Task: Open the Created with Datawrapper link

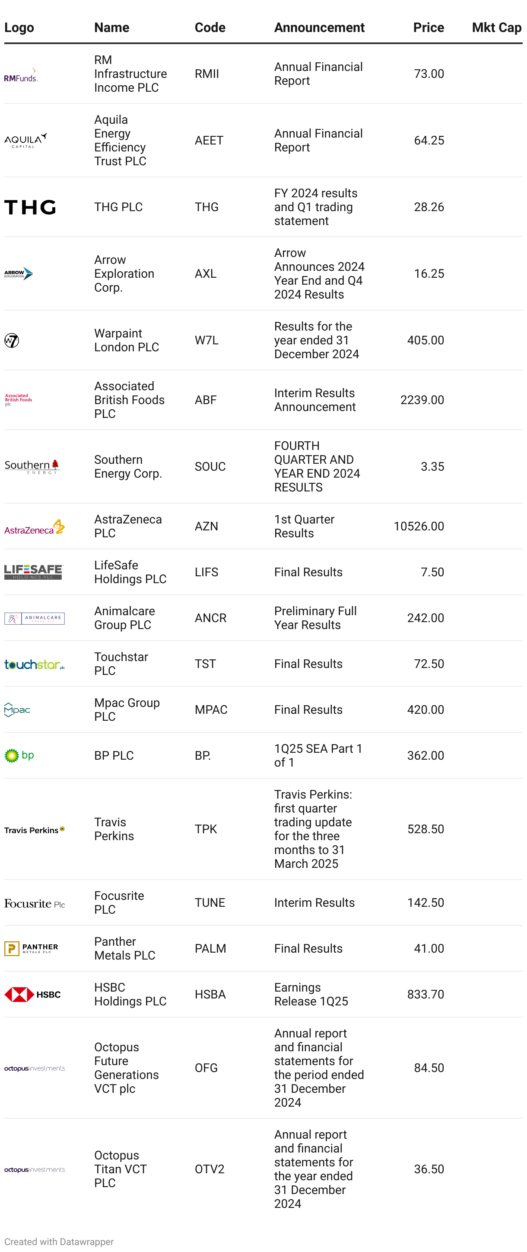Action: coord(59,1241)
